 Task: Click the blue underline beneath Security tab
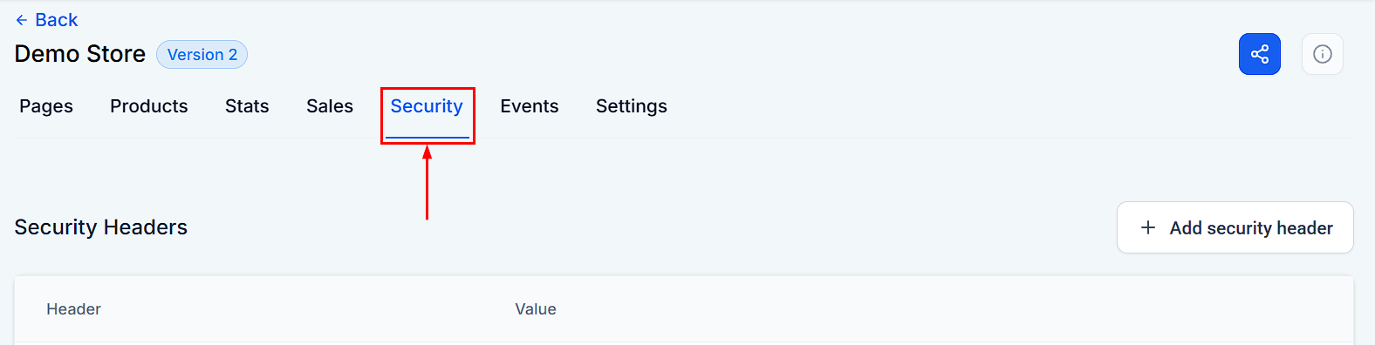coord(428,137)
